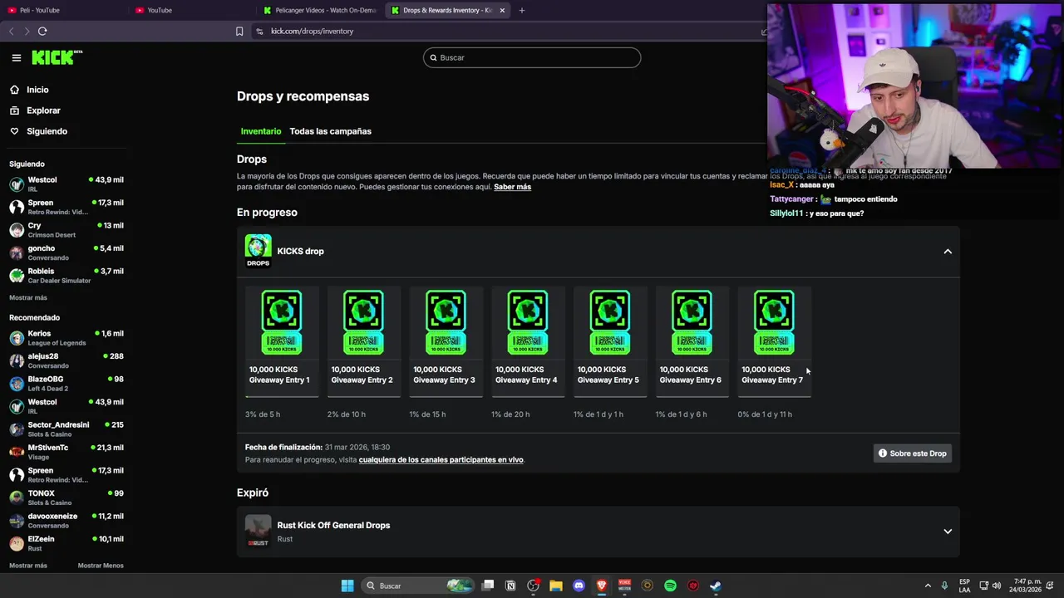Image resolution: width=1064 pixels, height=598 pixels.
Task: Switch to the Peli - YouTube browser tab
Action: 65,10
